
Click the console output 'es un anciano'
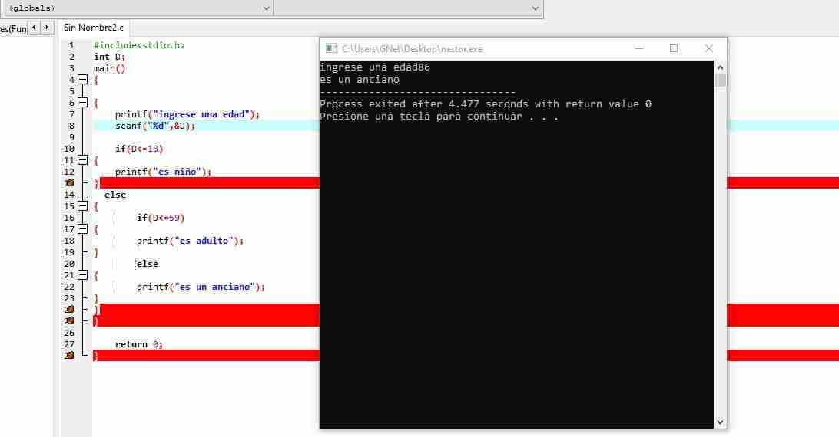[x=360, y=80]
